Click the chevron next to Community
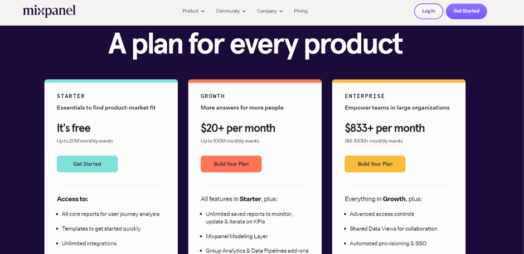 (x=244, y=11)
